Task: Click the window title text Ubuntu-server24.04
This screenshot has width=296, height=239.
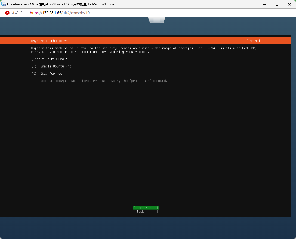Action: (21, 4)
